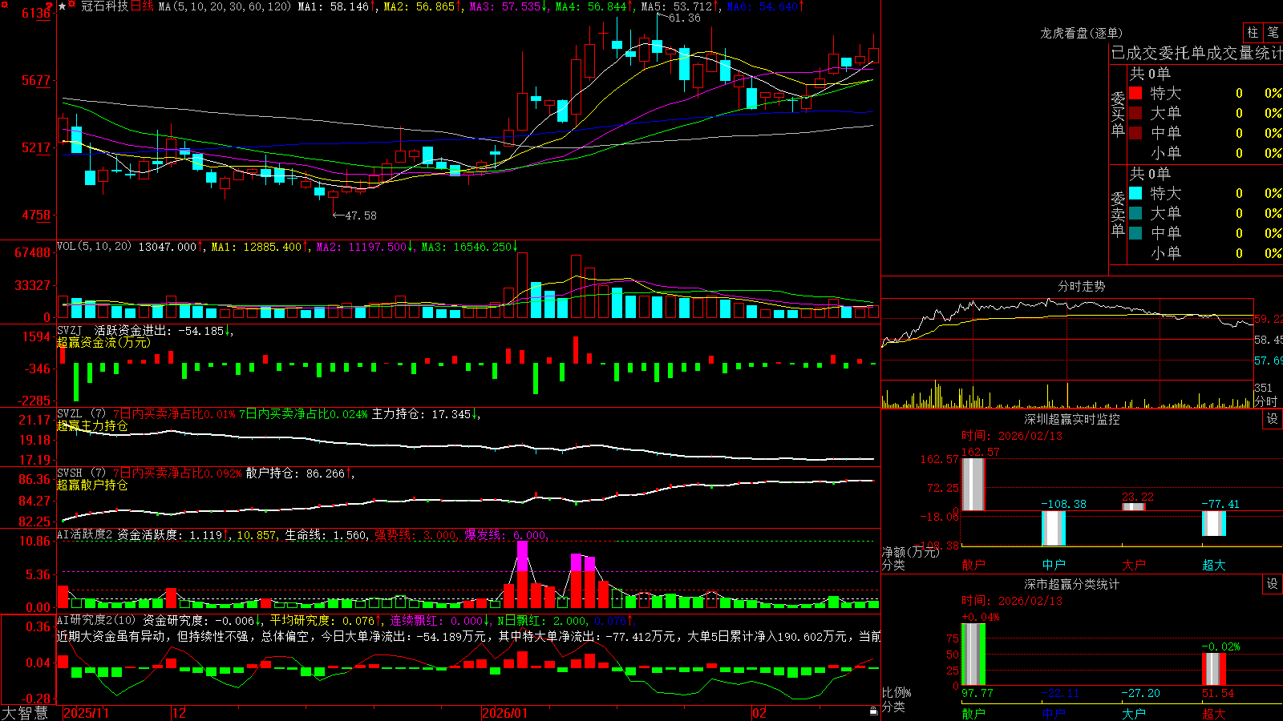Screen dimensions: 1283x721
Task: Click the 已成交委托单成交量统计 header
Action: (1196, 53)
